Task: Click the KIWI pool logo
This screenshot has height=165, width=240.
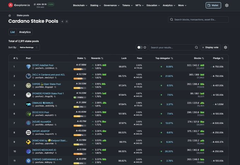Action: tap(28, 142)
